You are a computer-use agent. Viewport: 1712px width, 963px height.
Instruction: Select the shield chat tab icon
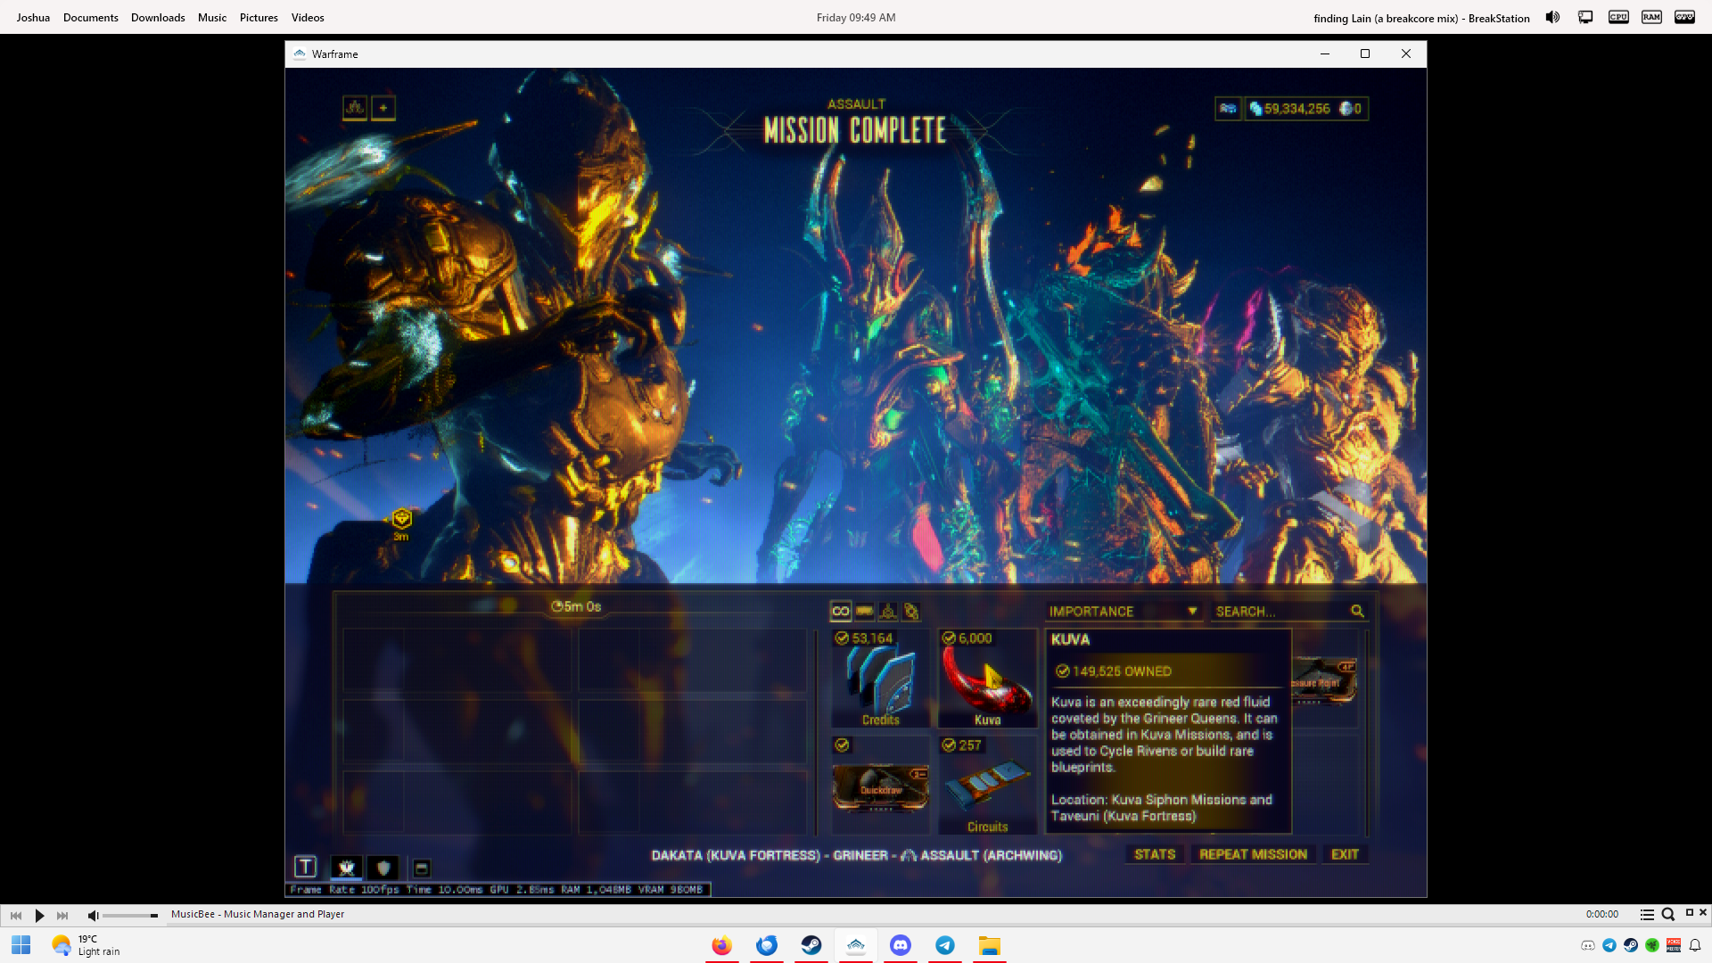[383, 868]
